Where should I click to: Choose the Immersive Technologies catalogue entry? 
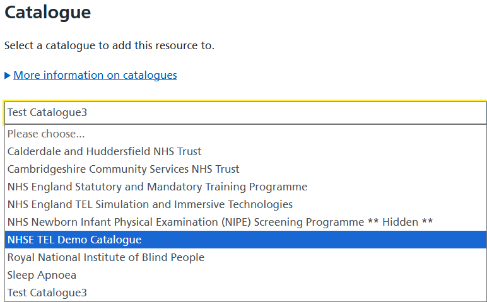(245, 204)
